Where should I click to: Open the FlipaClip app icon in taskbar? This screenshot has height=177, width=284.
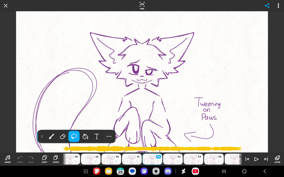184,171
